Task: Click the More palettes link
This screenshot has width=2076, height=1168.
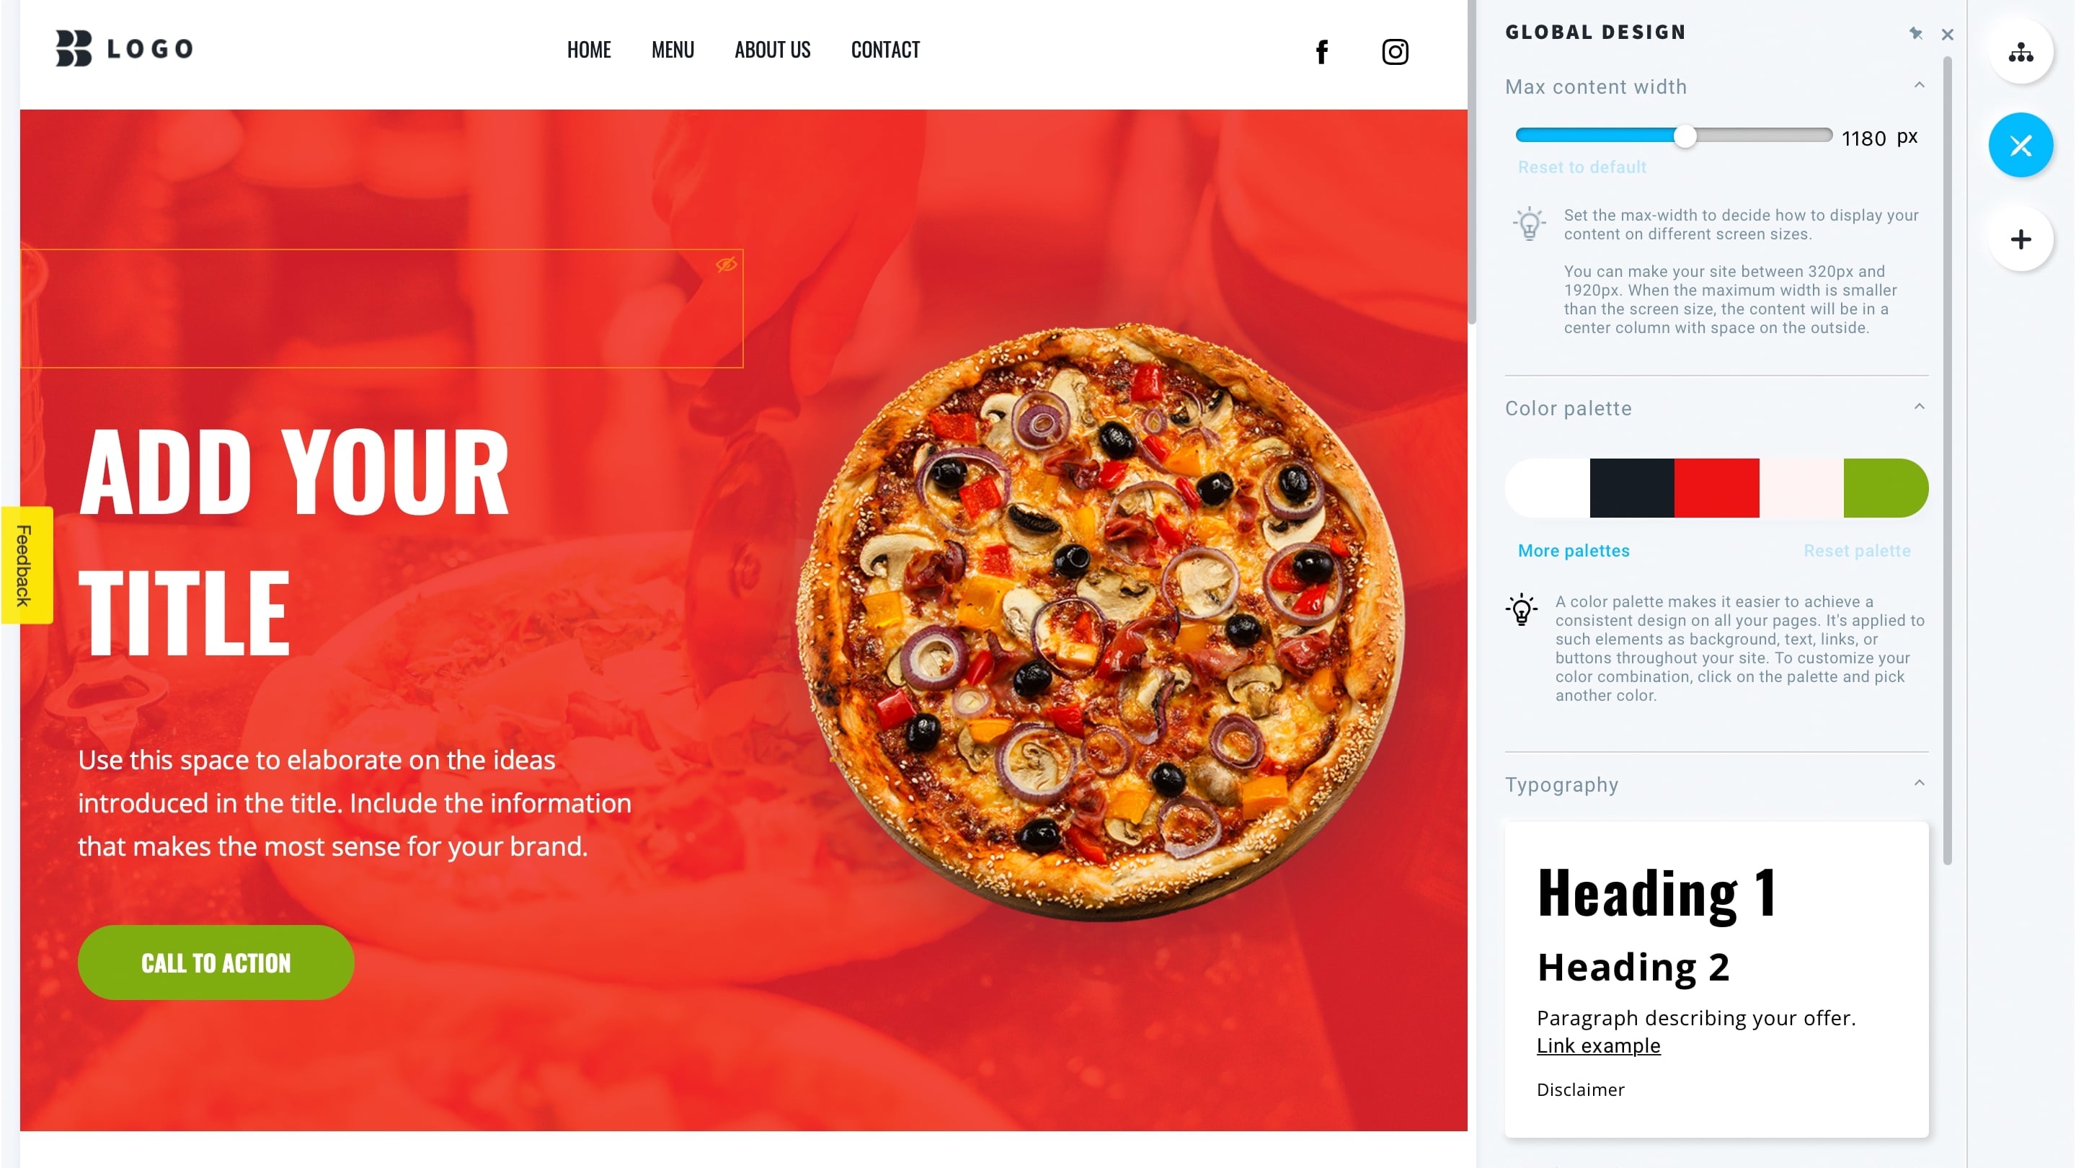Action: [1574, 551]
